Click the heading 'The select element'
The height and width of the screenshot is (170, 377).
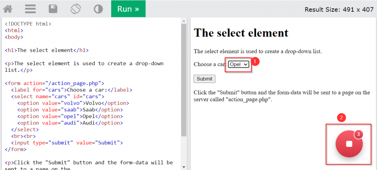point(241,33)
